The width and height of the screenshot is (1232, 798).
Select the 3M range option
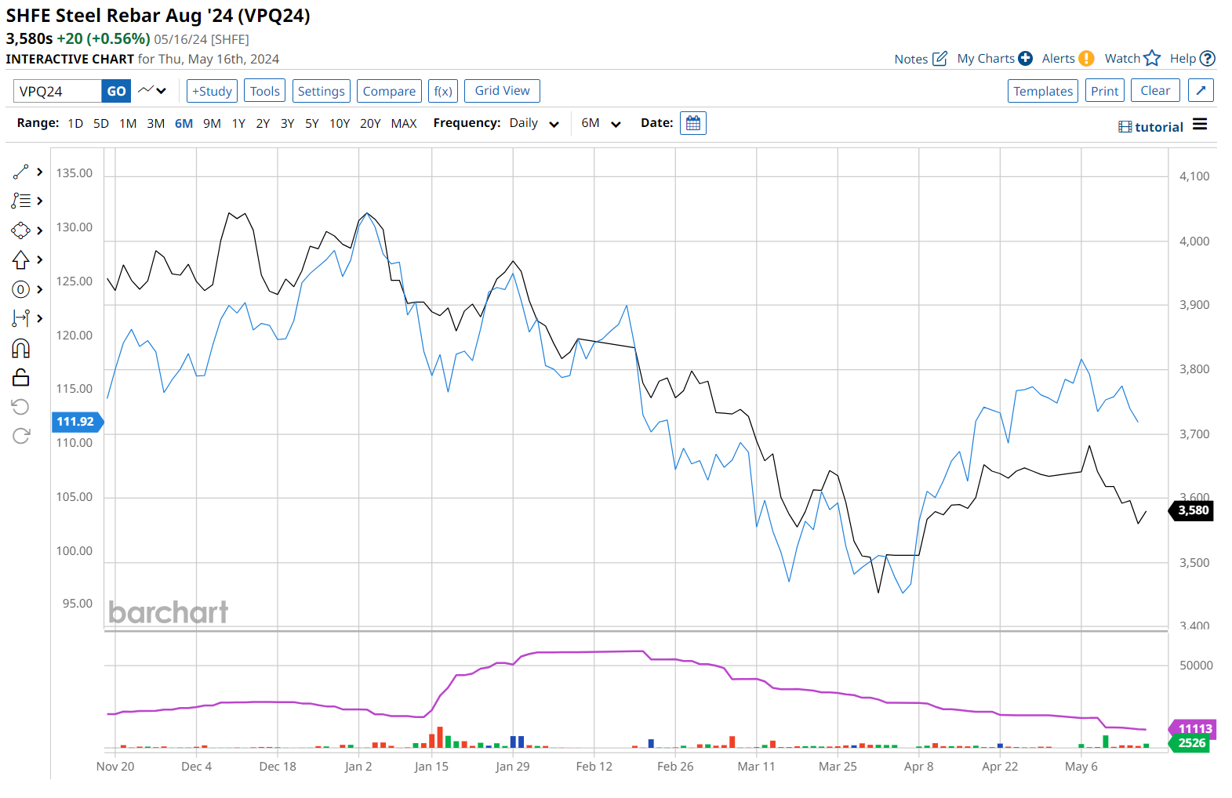[x=155, y=123]
